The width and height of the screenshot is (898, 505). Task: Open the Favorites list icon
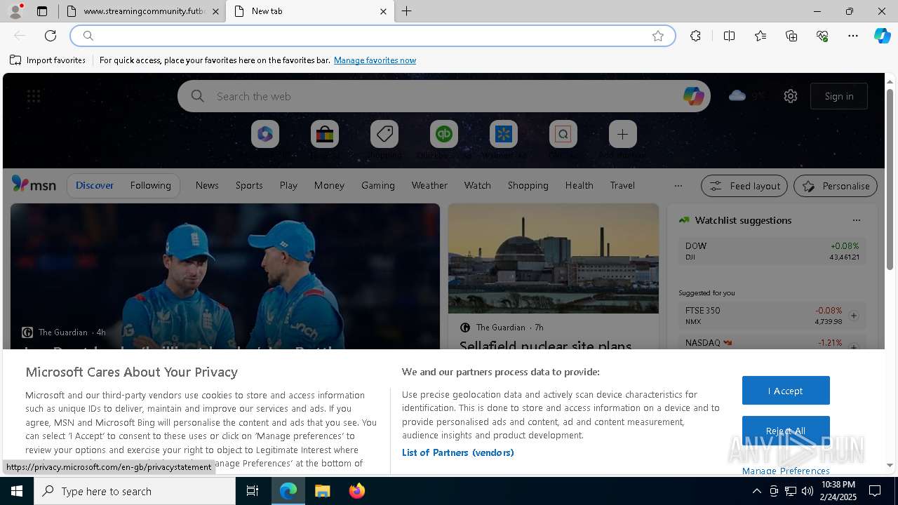pyautogui.click(x=760, y=36)
